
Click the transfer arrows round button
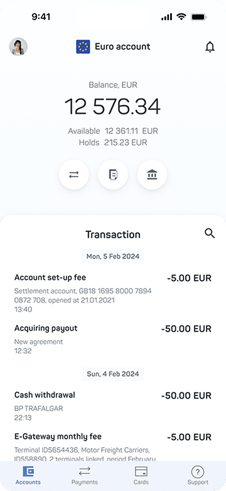74,175
